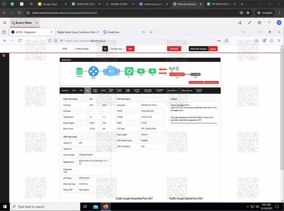Click the red SOP ACS button
Screen dimensions: 284x211
click(x=174, y=49)
